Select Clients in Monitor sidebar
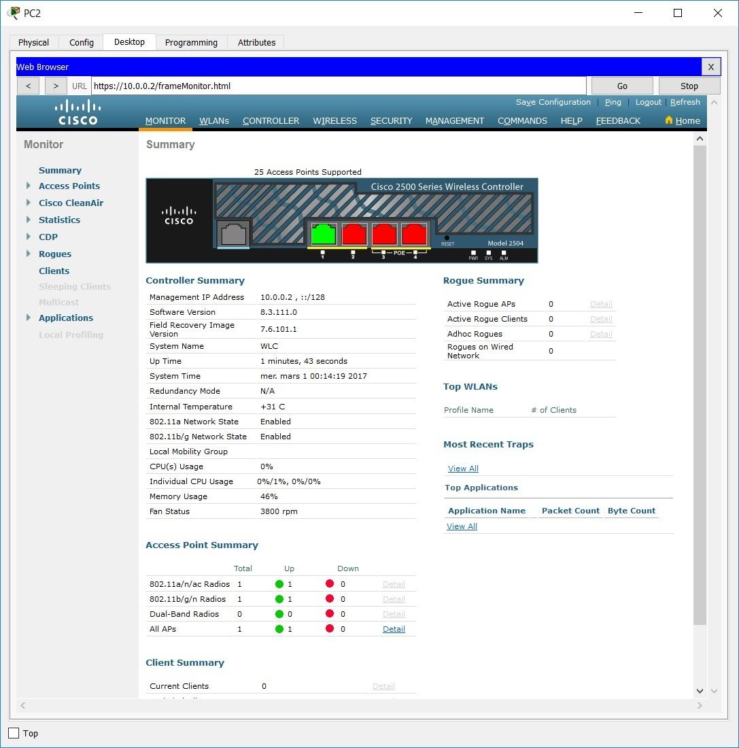 [54, 271]
